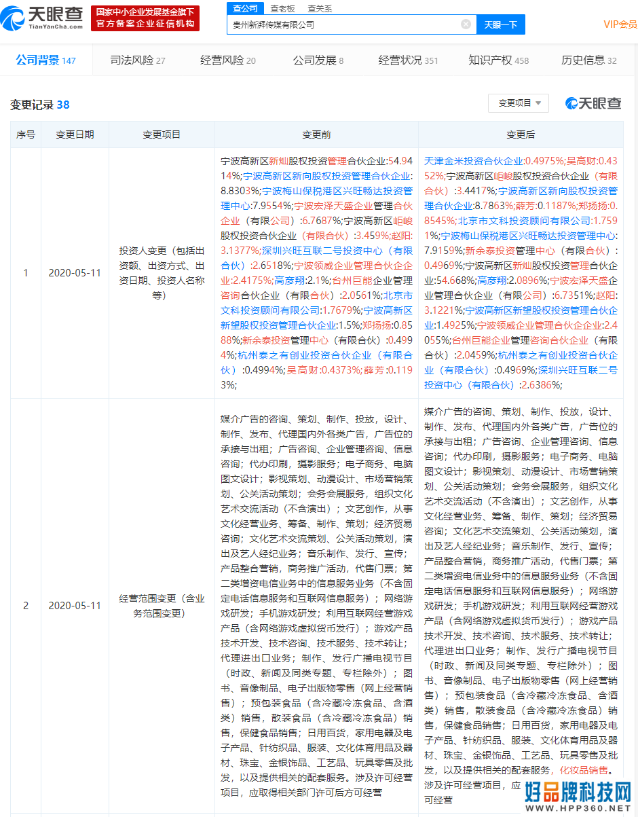
Task: Open the 历史信息 32 tab
Action: (x=589, y=60)
